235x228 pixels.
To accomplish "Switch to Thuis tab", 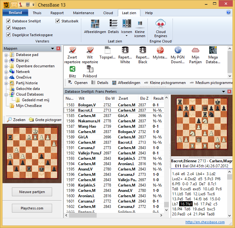I will coord(37,13).
